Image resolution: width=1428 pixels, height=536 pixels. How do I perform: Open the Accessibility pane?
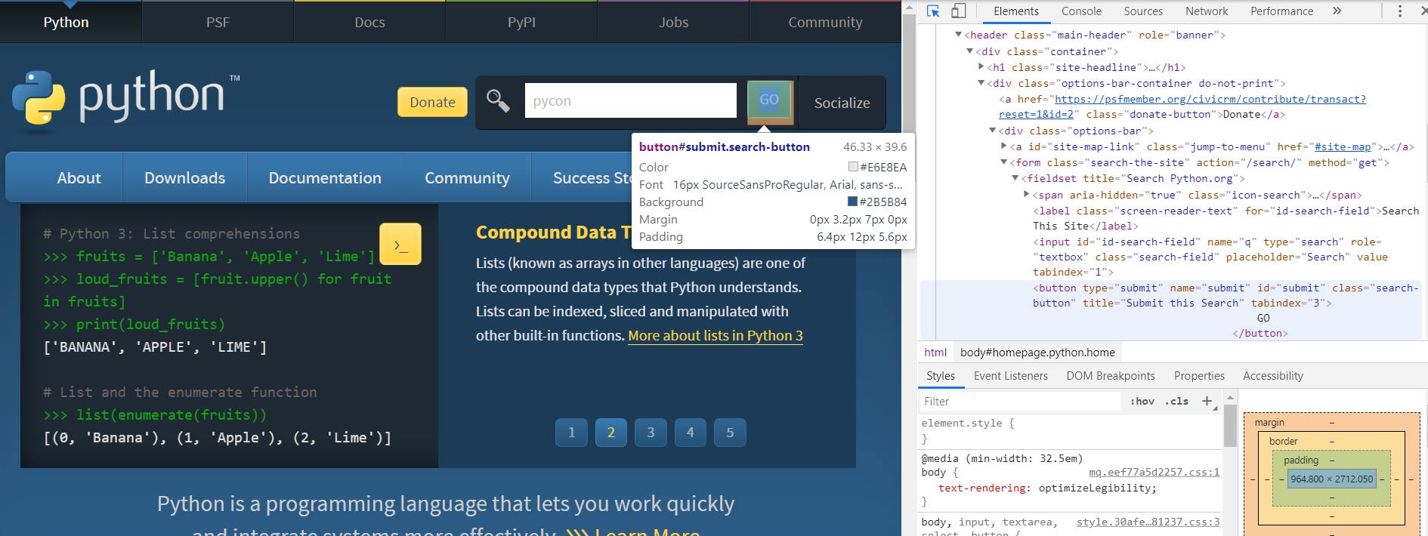1273,376
